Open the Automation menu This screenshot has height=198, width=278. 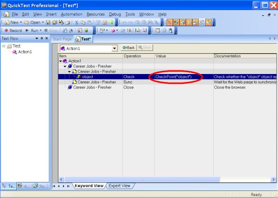(72, 14)
